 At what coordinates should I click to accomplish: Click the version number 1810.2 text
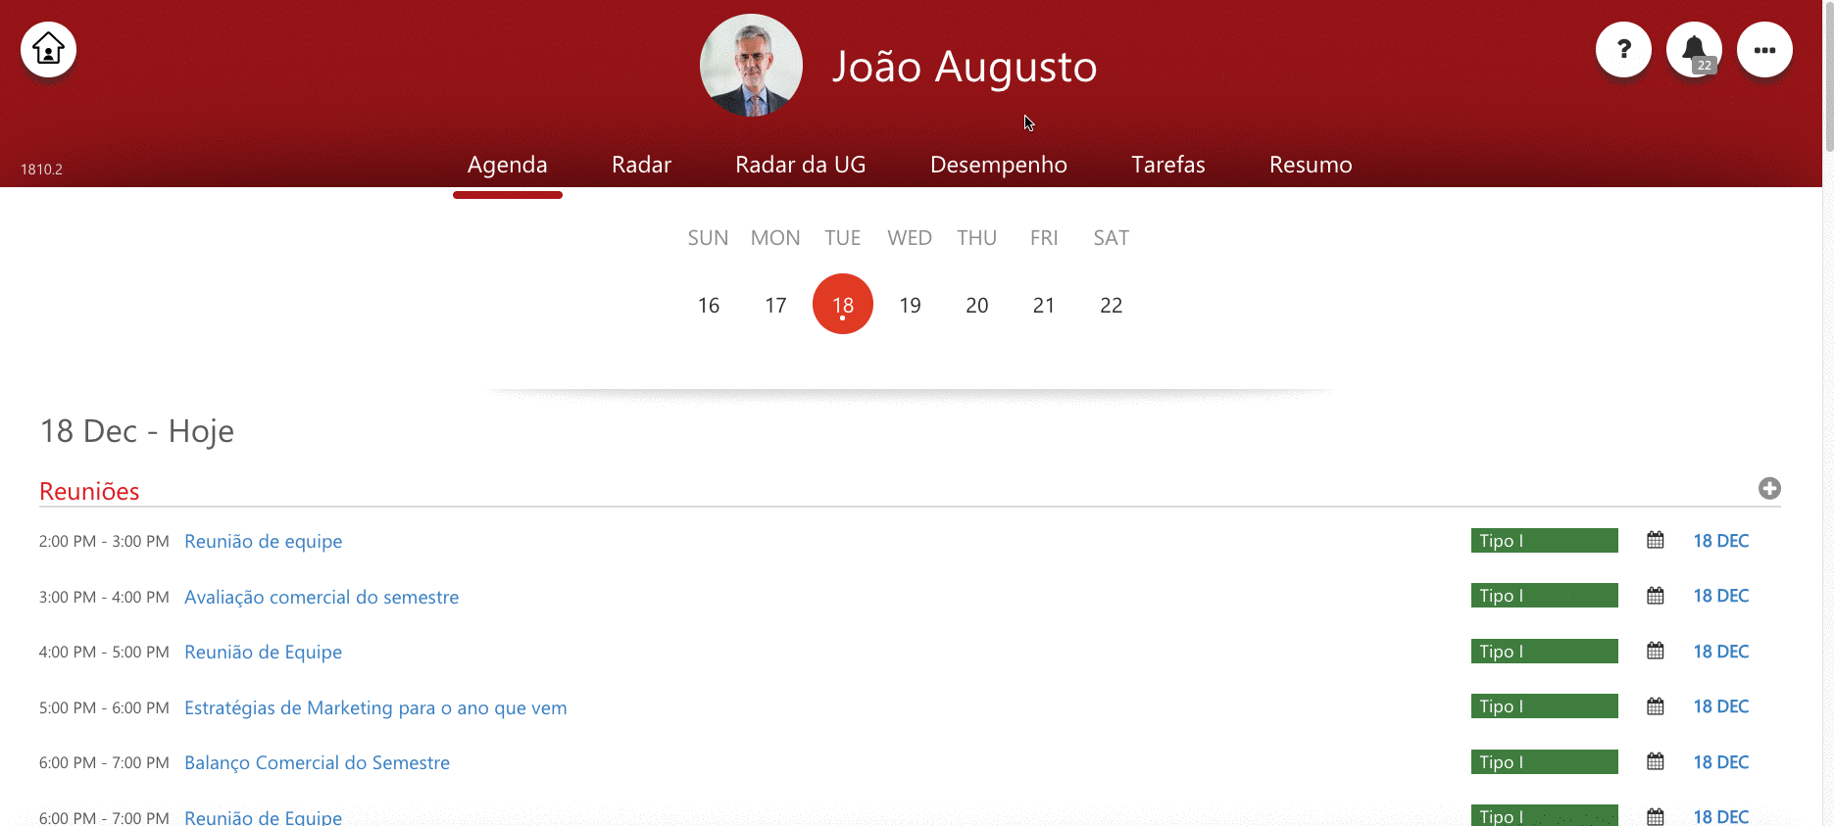pyautogui.click(x=41, y=170)
